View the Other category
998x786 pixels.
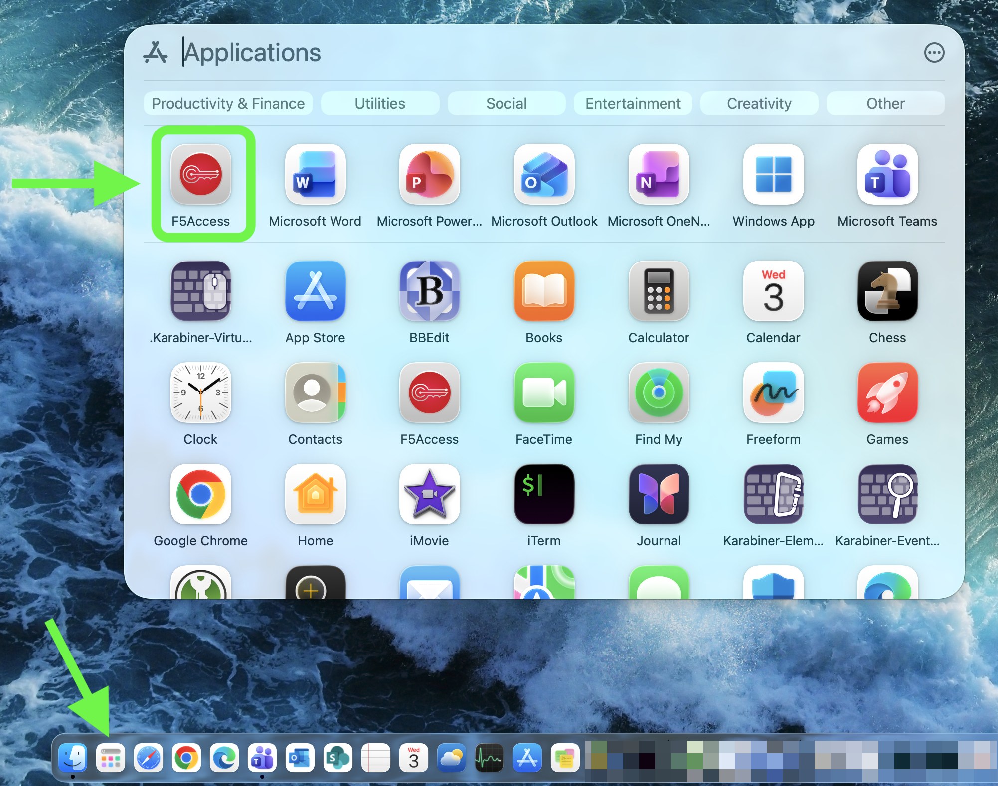coord(886,103)
